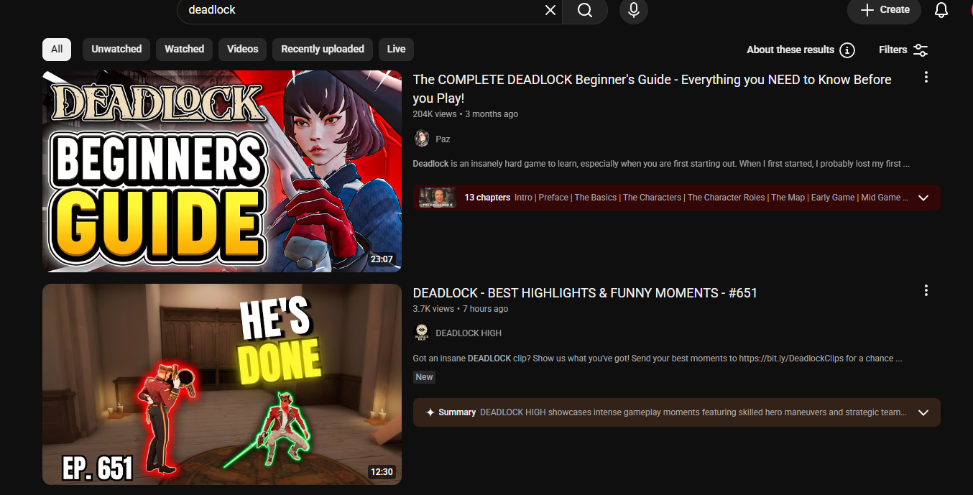973x495 pixels.
Task: Click the sparkle icon beside Summary
Action: pos(430,412)
